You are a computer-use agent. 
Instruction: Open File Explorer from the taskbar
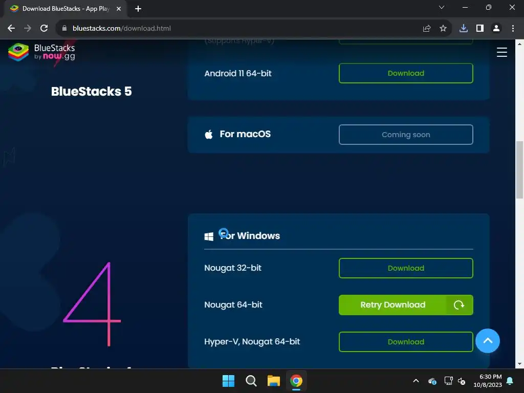(274, 381)
